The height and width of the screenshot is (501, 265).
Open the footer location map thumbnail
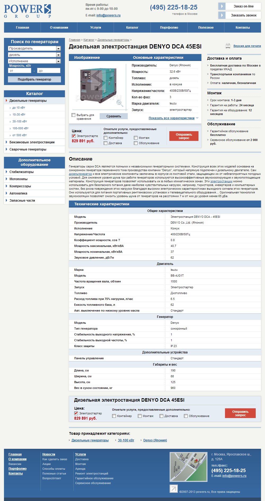point(188,467)
